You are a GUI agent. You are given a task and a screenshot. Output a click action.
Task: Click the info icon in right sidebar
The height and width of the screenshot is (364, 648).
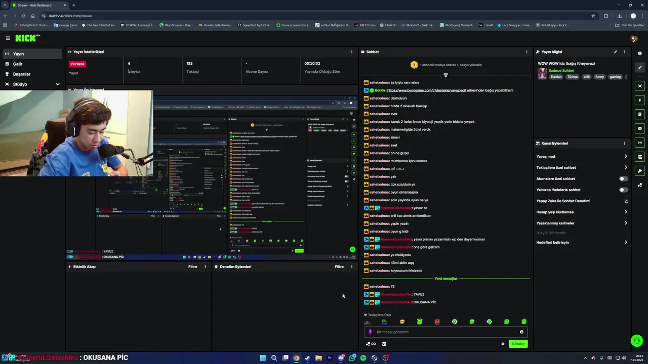(640, 53)
